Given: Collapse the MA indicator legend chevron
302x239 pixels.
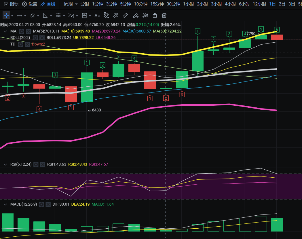Looking at the screenshot, I should coord(5,31).
